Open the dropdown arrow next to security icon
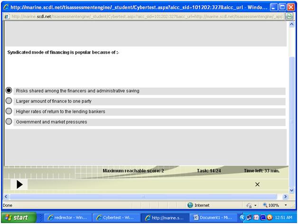This screenshot has width=298, height=224. point(255,205)
